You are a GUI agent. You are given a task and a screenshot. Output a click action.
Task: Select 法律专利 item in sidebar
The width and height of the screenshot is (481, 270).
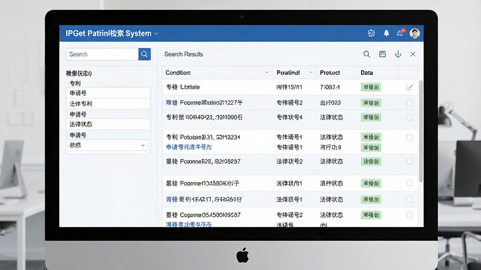click(x=108, y=104)
